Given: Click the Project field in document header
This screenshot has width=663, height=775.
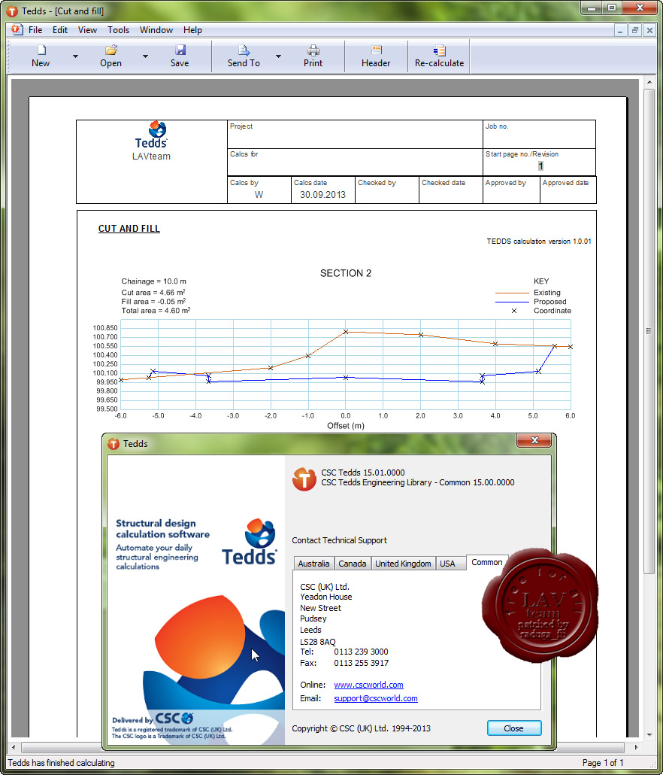Looking at the screenshot, I should click(355, 134).
